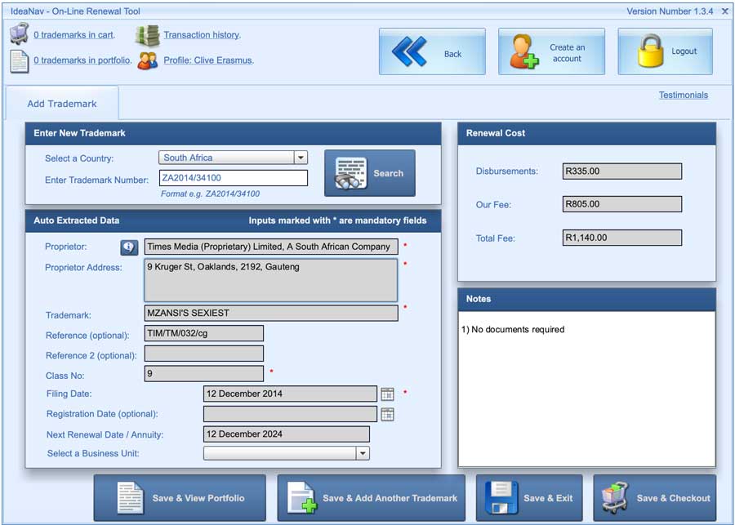The width and height of the screenshot is (735, 525).
Task: Click the yellow padlock Logout icon
Action: pos(651,51)
